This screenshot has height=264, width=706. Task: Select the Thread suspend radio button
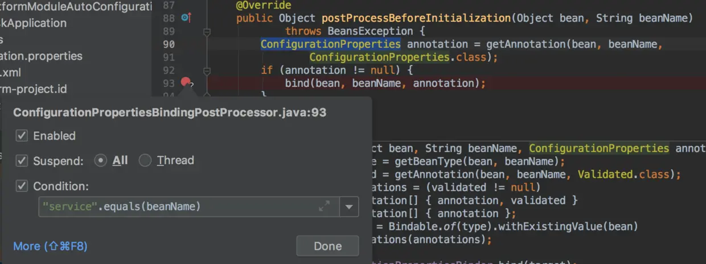(x=145, y=161)
